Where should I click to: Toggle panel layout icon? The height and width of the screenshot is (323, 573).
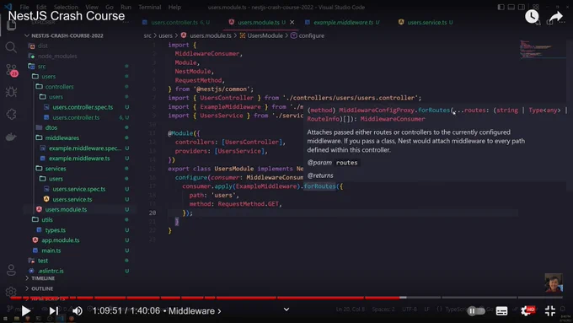511,7
